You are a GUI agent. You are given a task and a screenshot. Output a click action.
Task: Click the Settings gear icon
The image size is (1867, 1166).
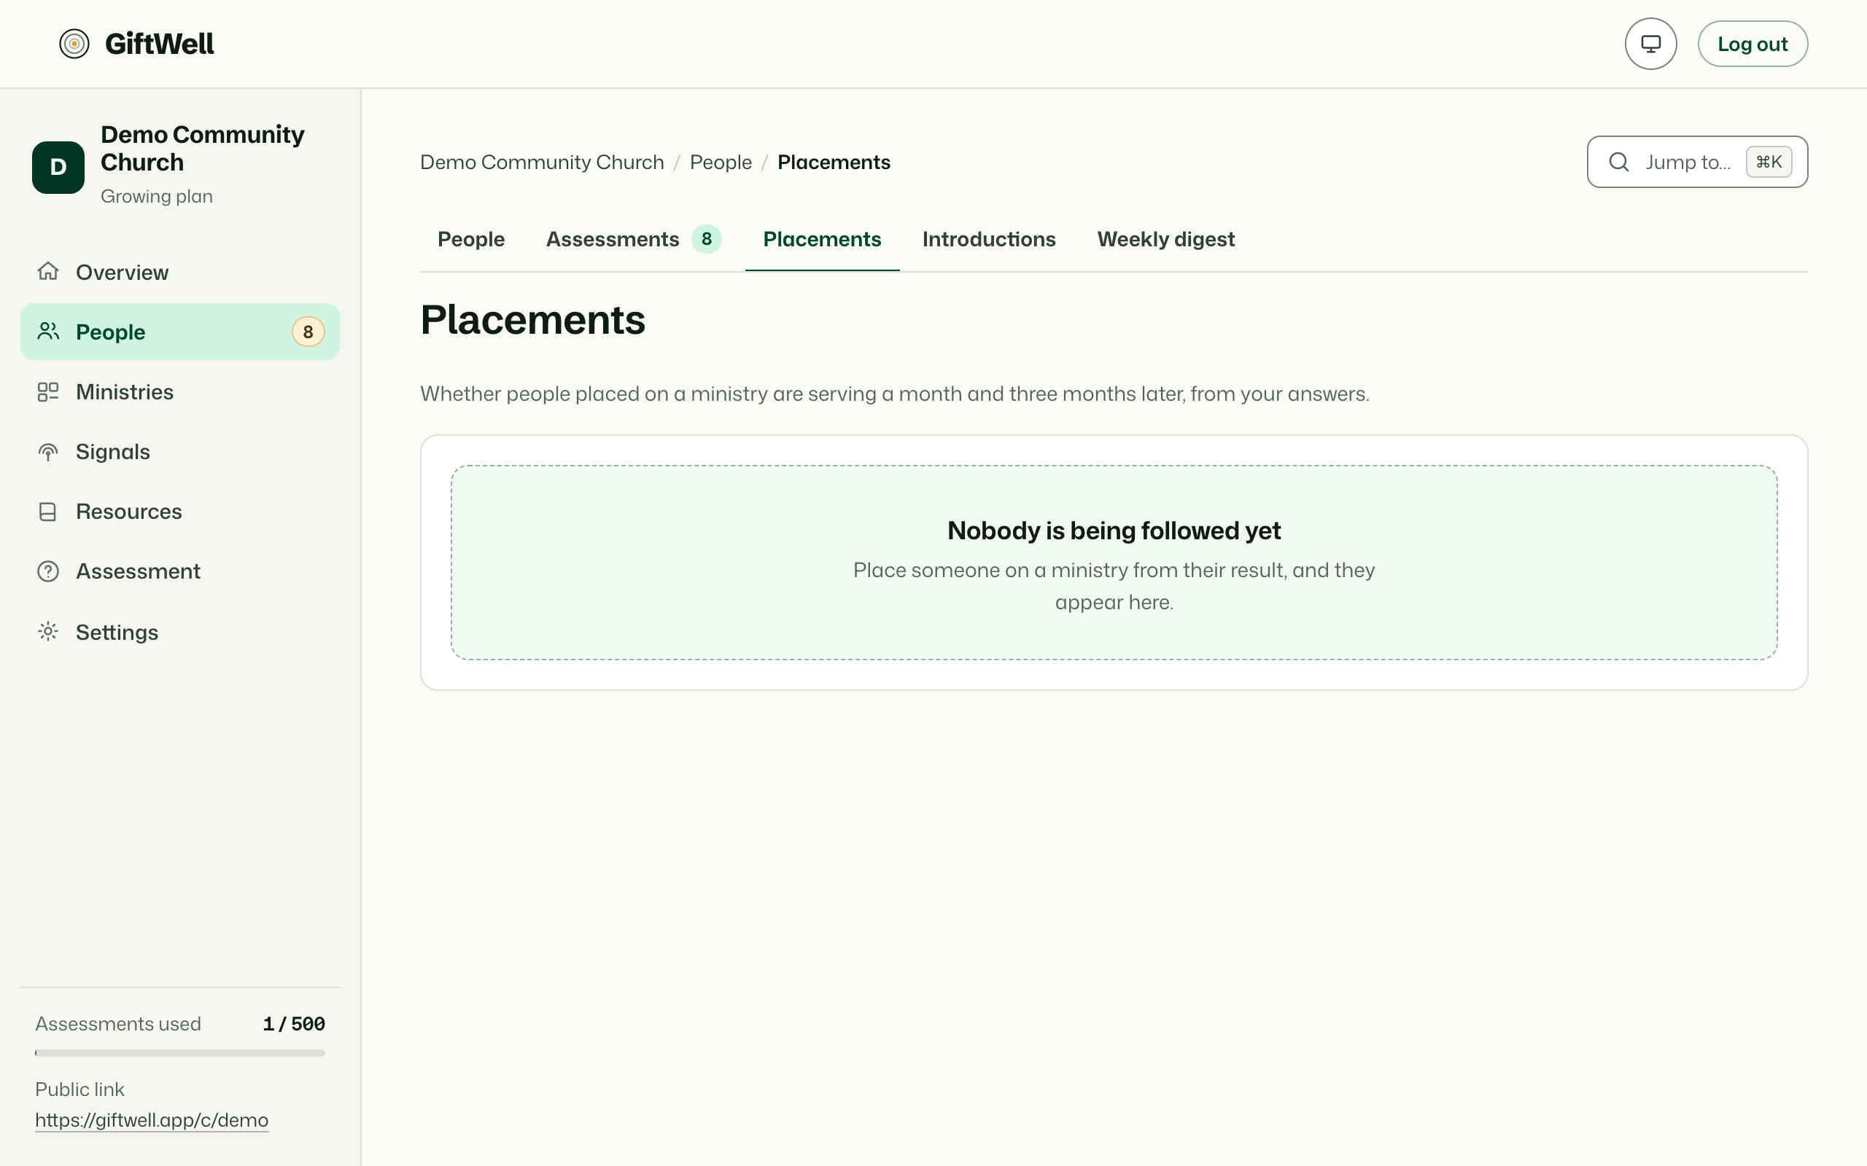pos(48,632)
